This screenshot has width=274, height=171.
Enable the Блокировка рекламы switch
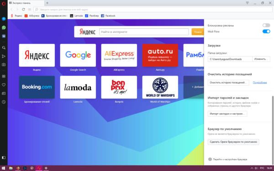[x=266, y=25]
